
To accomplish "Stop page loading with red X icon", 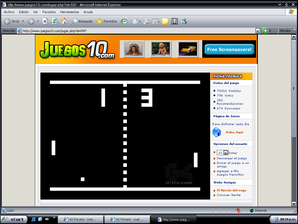I will 45,21.
